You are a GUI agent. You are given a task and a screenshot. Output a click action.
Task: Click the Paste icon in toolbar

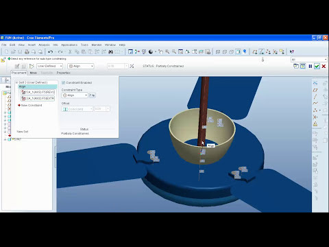click(84, 52)
